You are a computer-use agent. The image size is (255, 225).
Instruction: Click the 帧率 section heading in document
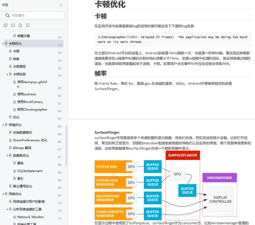101,74
